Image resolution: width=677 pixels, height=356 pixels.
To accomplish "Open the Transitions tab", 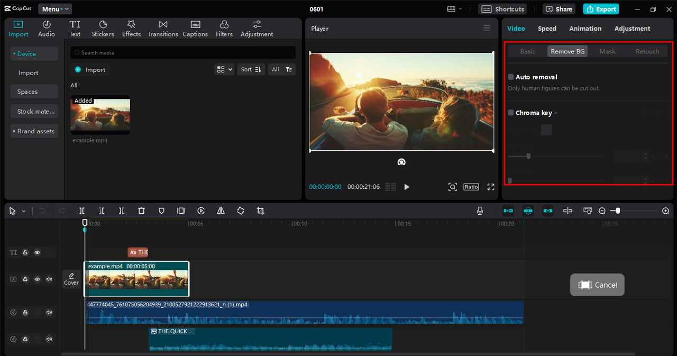I will (x=163, y=29).
